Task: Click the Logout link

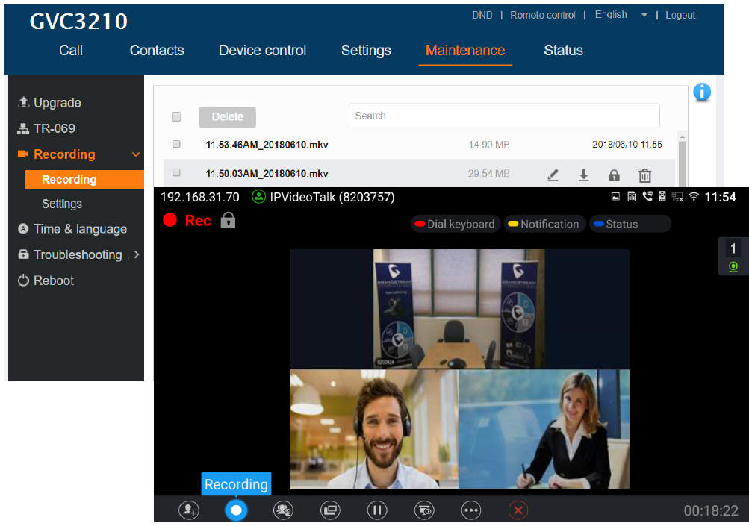Action: tap(680, 15)
